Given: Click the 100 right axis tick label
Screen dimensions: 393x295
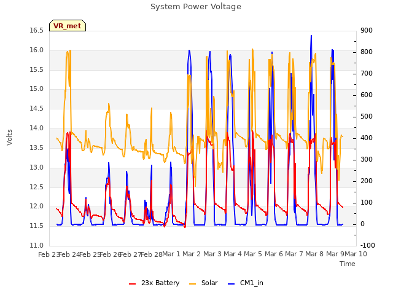Looking at the screenshot, I should (x=367, y=203).
